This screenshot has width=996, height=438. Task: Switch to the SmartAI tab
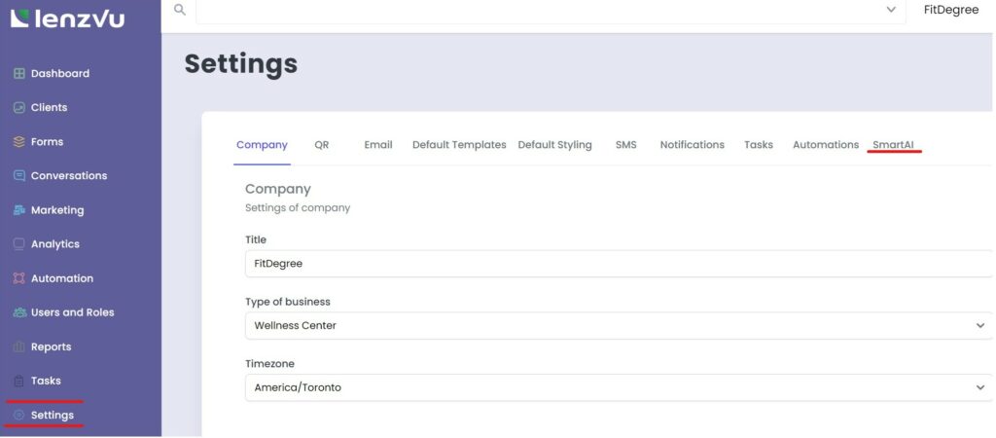[893, 145]
